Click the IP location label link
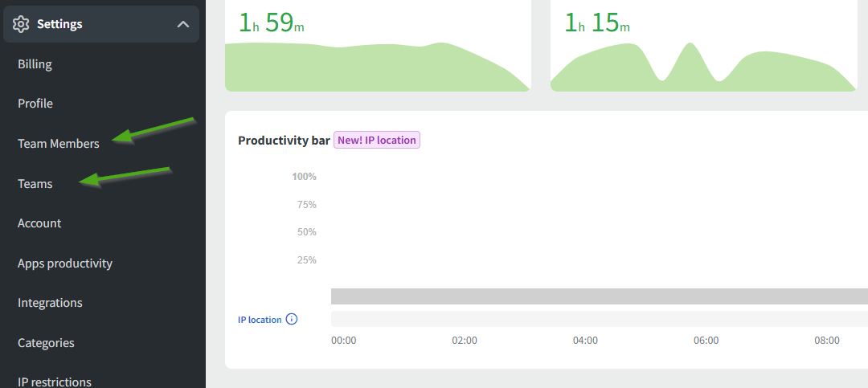The height and width of the screenshot is (388, 868). [x=260, y=320]
